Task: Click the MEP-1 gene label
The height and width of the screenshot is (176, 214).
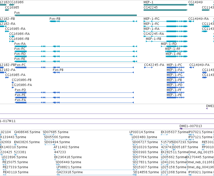Action: tap(148, 2)
